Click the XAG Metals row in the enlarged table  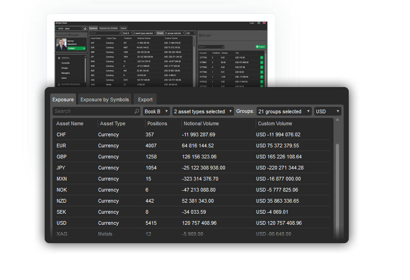click(x=193, y=234)
